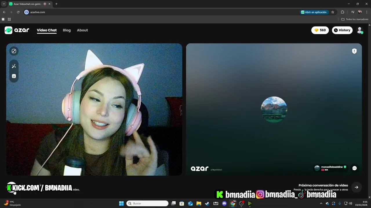Report user with the shield icon
Viewport: 371px width, 208px height.
point(354,51)
